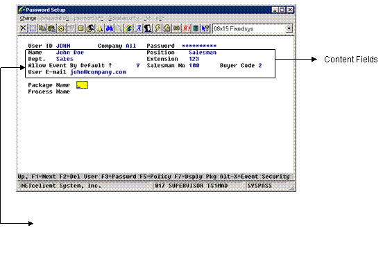
Task: Maximize the Password Setup window
Action: pyautogui.click(x=282, y=10)
